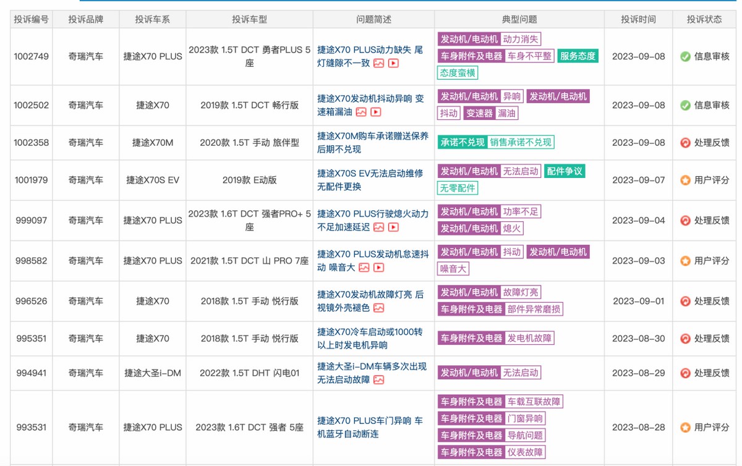Open the link '捷途X70 PLUS发动机怠速抖动 噪音大'
Image resolution: width=742 pixels, height=466 pixels.
pos(373,261)
